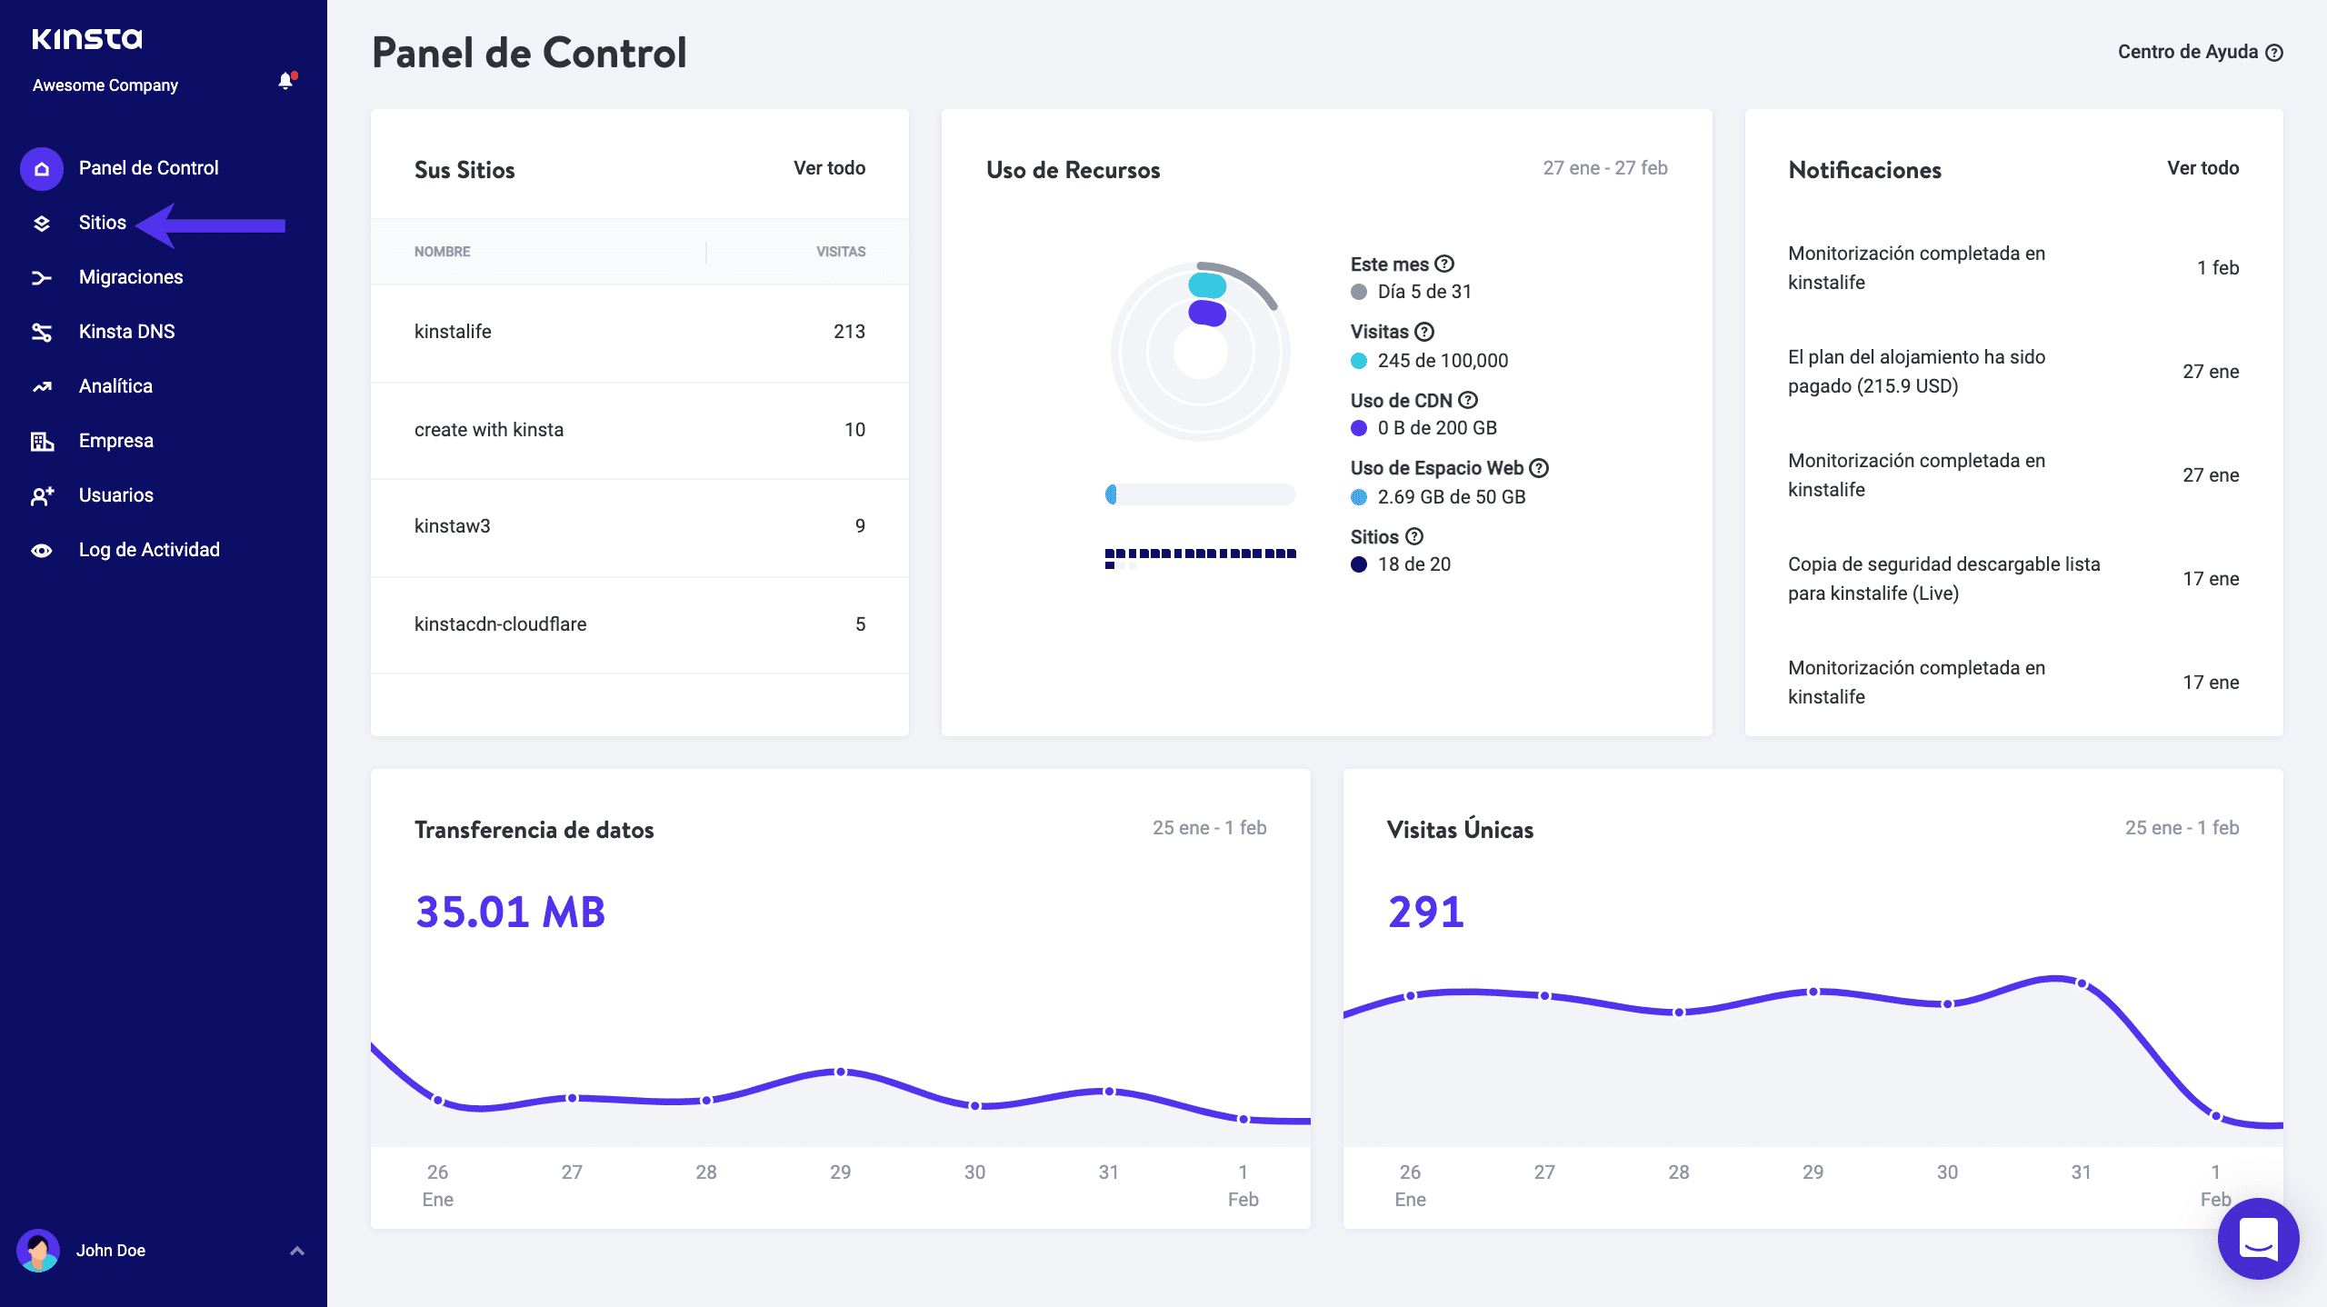Click question mark next to Este mes
The image size is (2327, 1307).
coord(1444,264)
